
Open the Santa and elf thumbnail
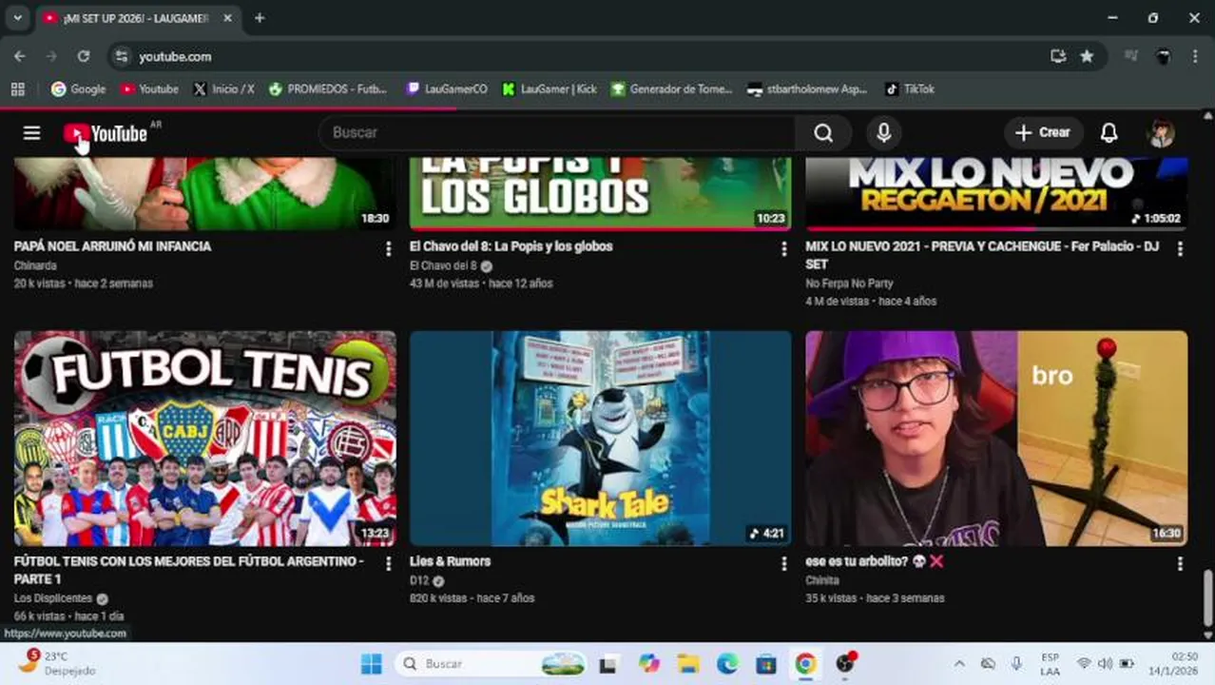tap(205, 193)
